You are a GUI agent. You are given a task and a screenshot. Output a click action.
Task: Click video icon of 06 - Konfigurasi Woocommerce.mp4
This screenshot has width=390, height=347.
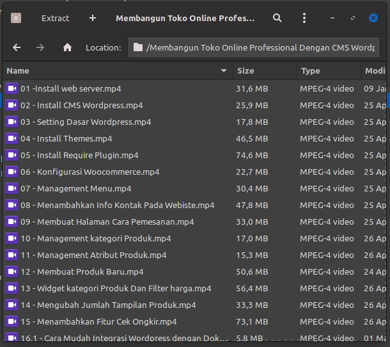point(12,172)
